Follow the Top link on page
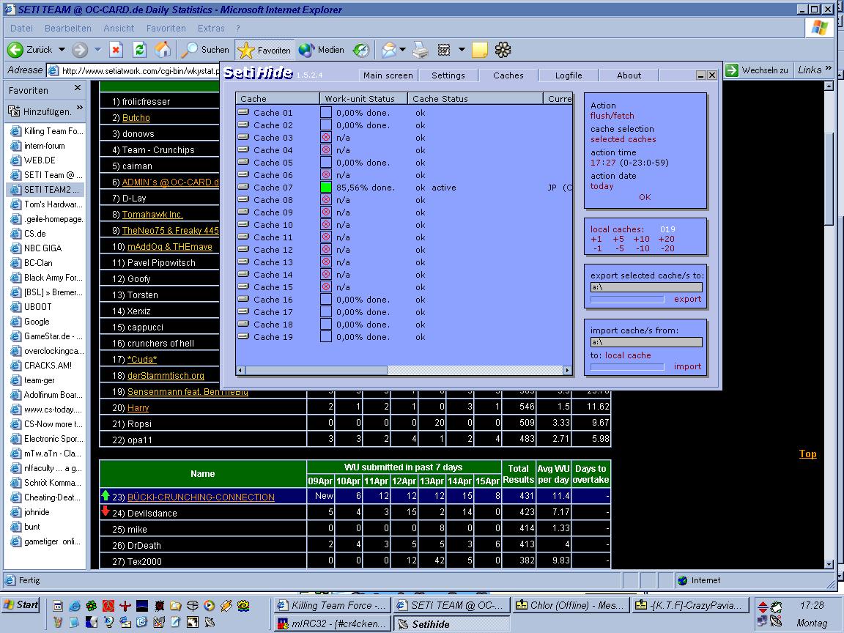Viewport: 844px width, 633px height. click(807, 454)
